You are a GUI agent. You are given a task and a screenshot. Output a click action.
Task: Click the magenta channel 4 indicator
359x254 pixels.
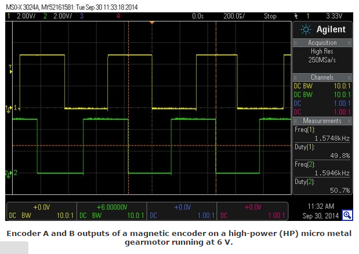click(x=118, y=16)
